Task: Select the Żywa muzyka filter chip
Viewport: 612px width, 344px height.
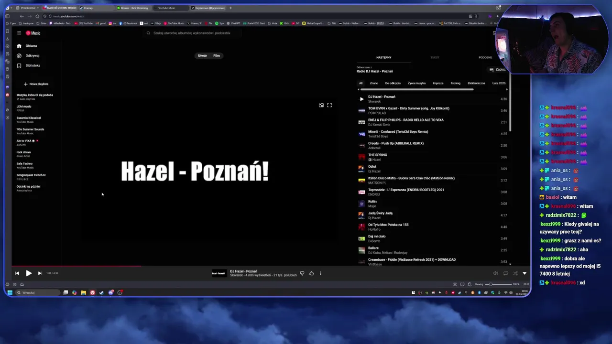Action: (x=416, y=83)
